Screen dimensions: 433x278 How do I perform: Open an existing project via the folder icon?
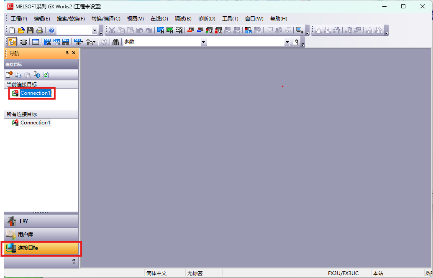(x=21, y=30)
